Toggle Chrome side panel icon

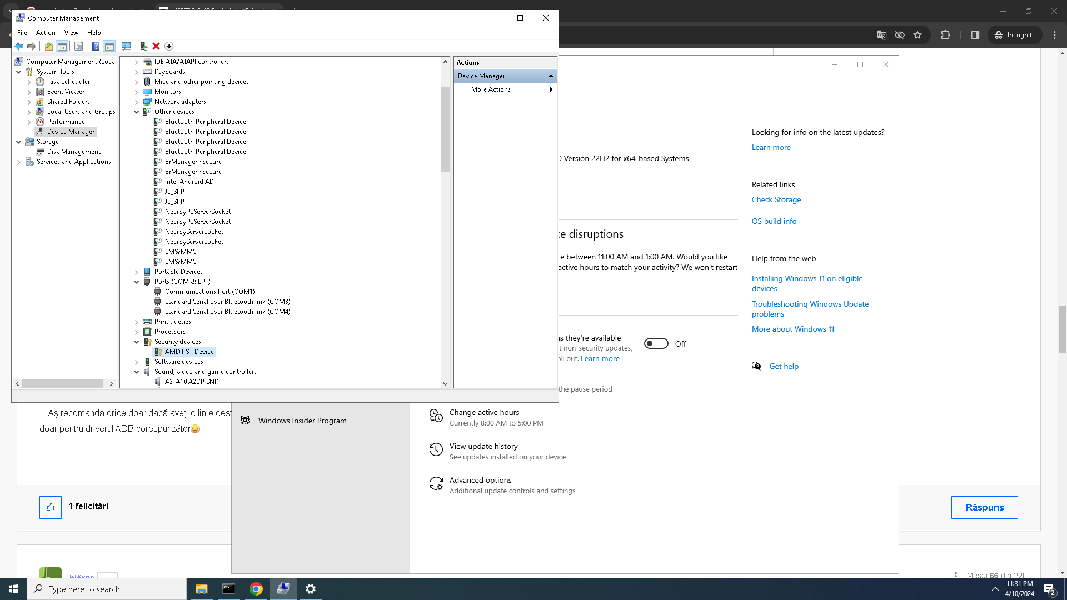(x=975, y=35)
